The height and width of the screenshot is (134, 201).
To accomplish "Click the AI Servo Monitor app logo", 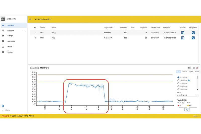I will click(3, 19).
